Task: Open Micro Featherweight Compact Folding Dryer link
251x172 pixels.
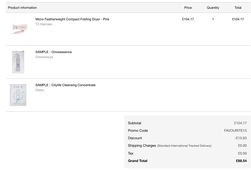Action: [x=72, y=19]
